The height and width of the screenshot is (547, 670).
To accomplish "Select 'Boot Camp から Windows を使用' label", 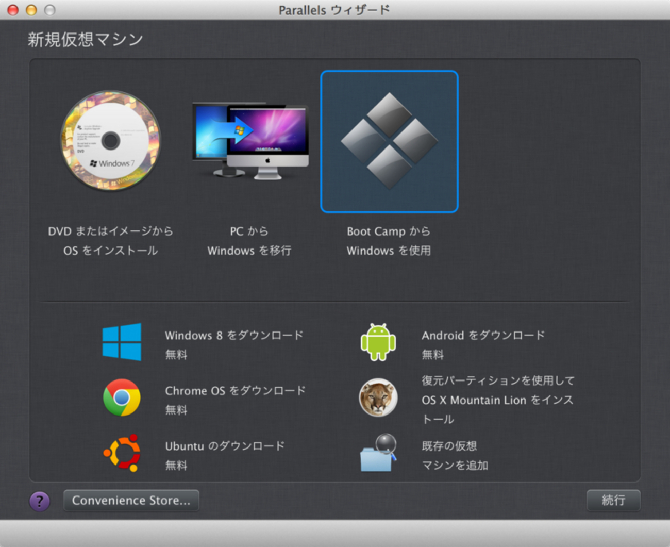I will (x=389, y=241).
